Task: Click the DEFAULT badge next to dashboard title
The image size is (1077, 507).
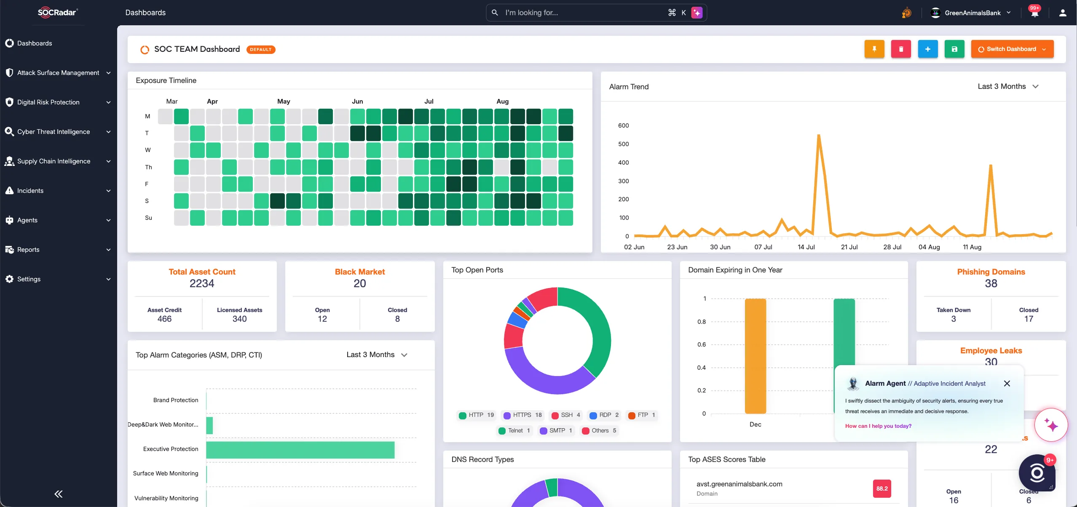Action: tap(261, 50)
